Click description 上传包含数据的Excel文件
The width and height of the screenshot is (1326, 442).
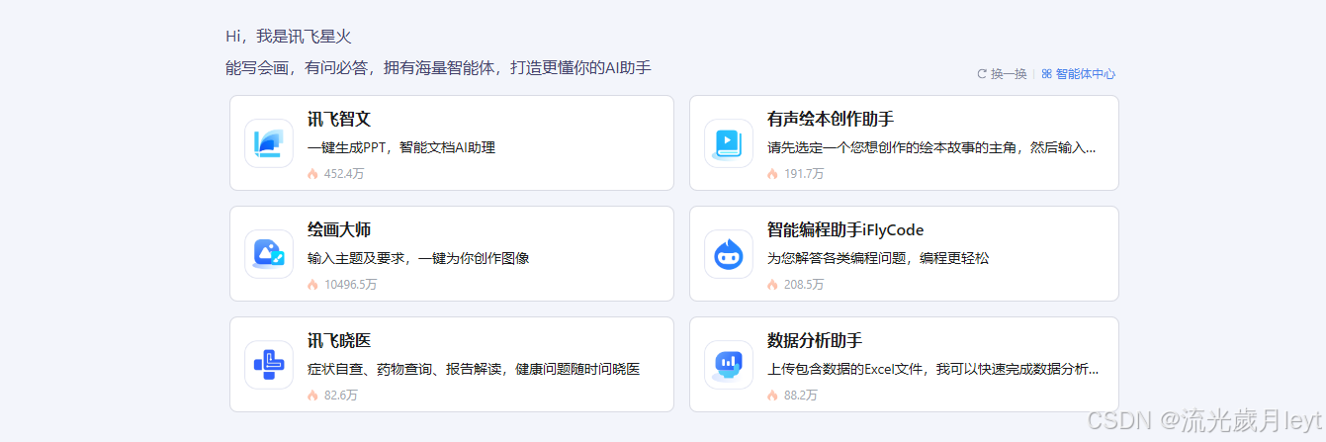932,369
